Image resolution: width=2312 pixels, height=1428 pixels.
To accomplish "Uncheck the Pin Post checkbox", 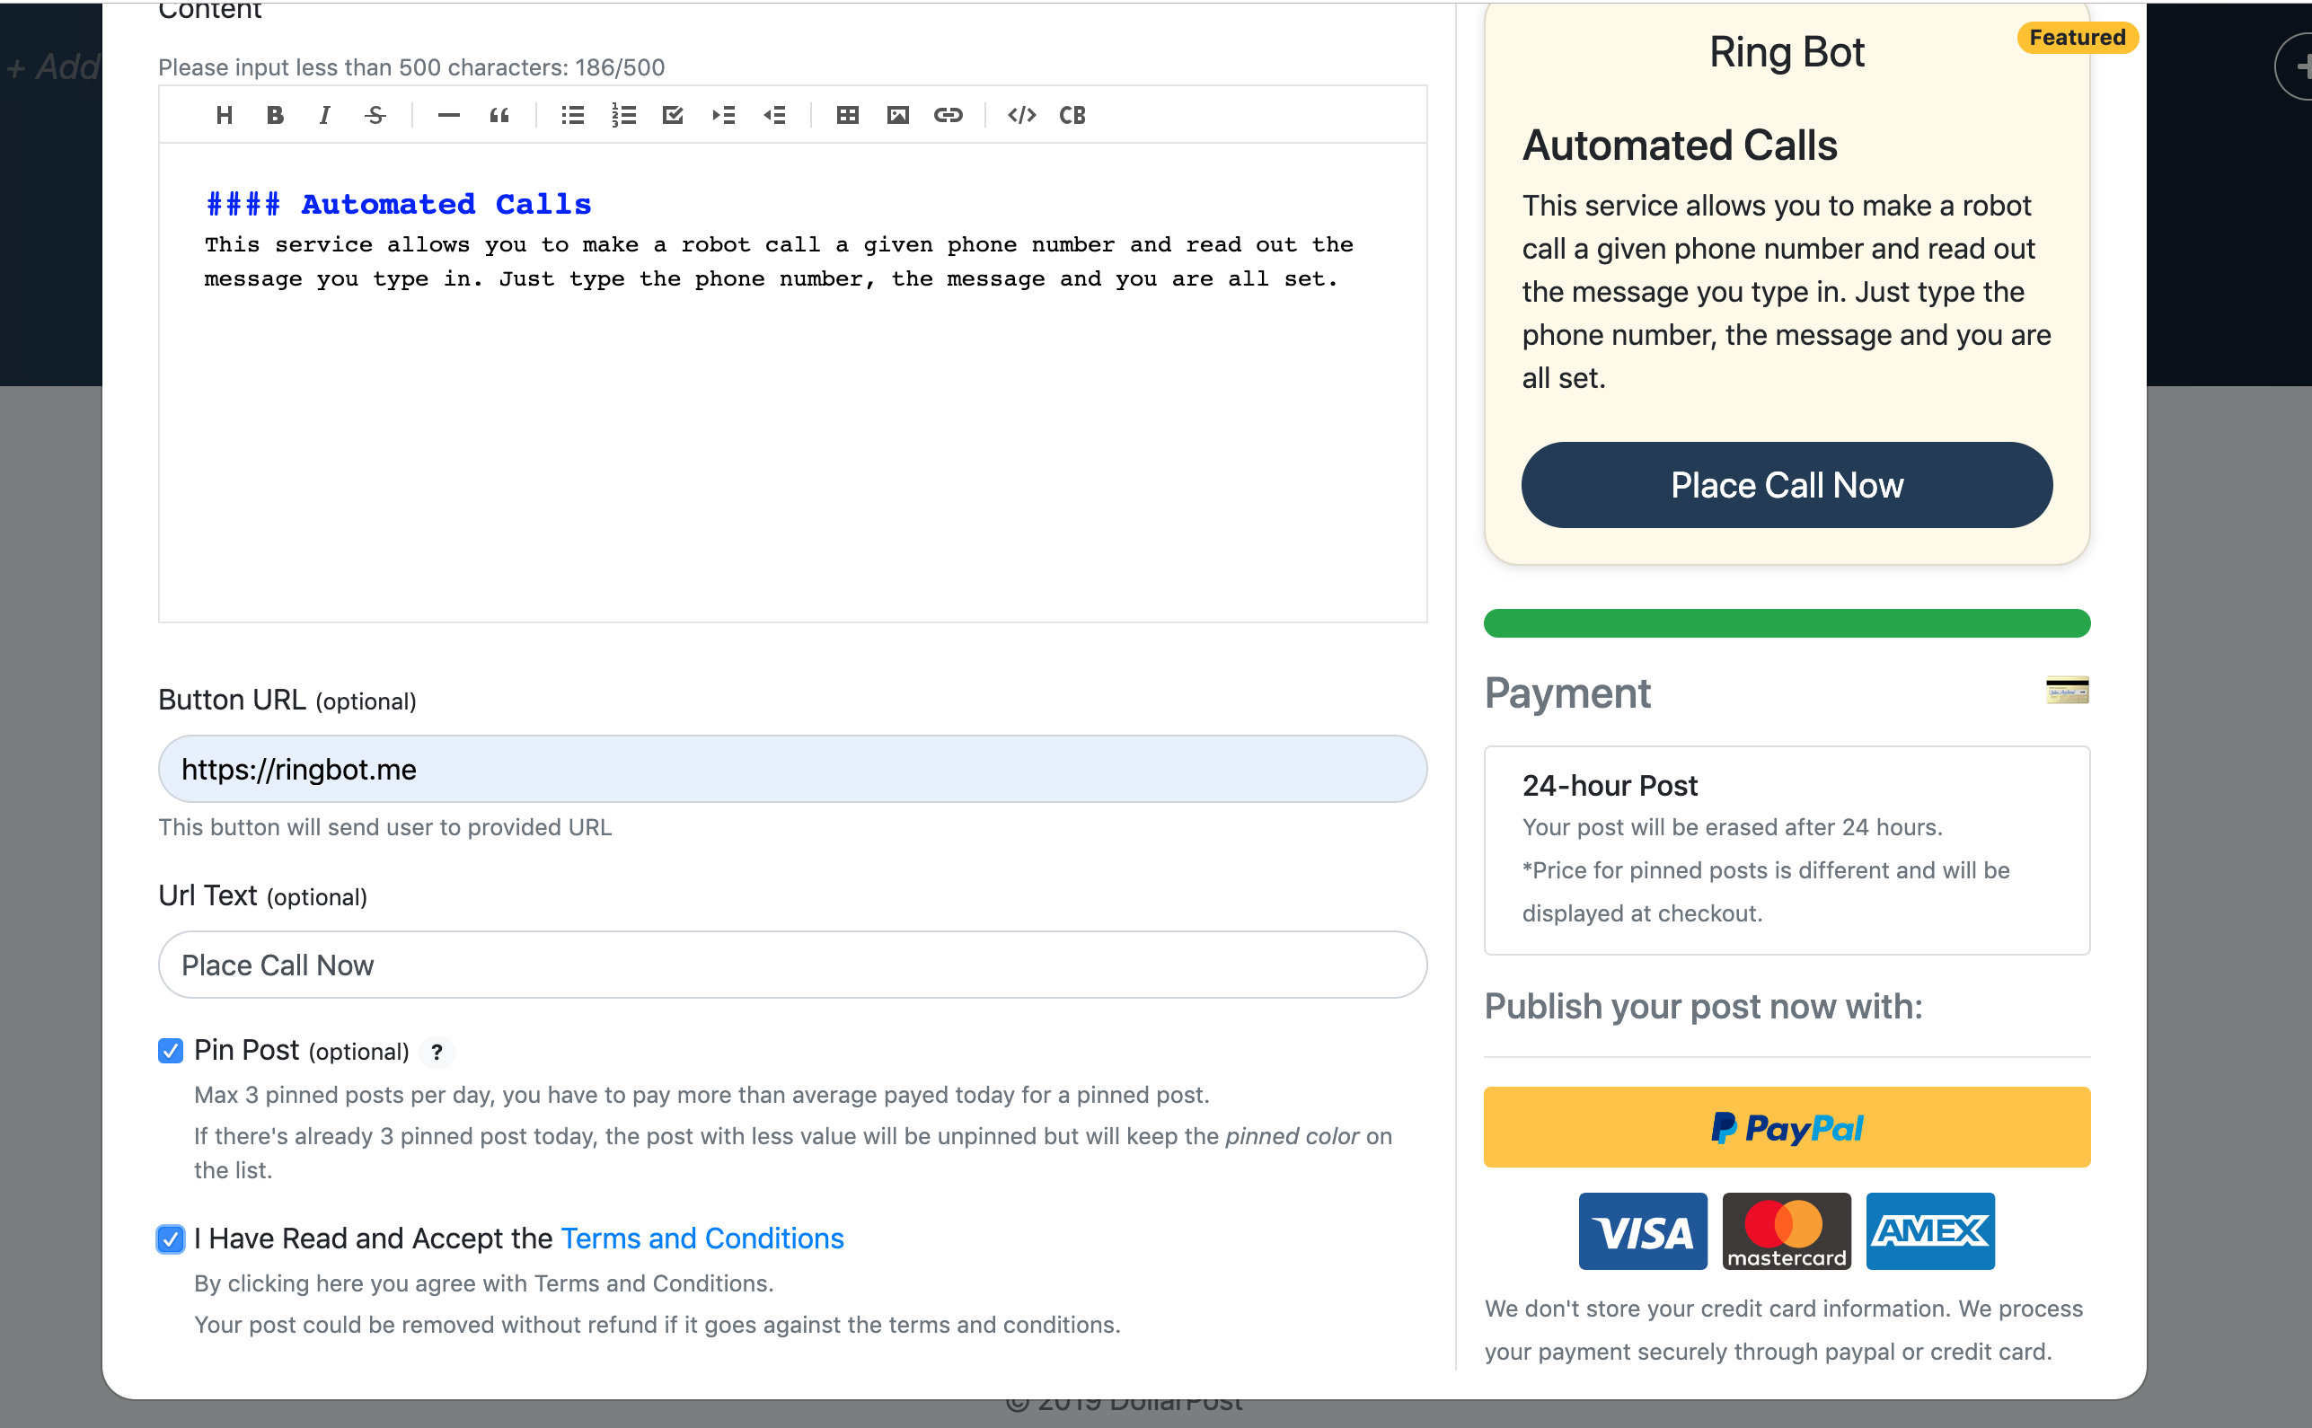I will [171, 1050].
